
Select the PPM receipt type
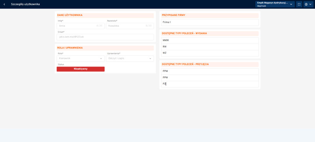tap(210, 71)
